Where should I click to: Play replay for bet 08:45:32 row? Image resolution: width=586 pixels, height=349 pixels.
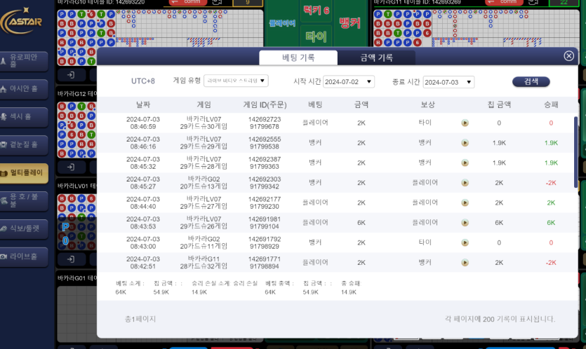click(465, 163)
